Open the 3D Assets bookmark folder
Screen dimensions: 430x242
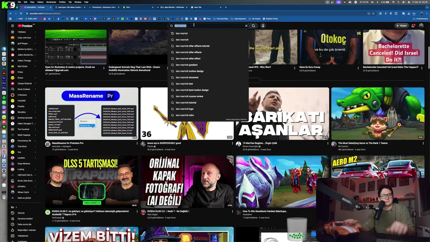[x=255, y=19]
